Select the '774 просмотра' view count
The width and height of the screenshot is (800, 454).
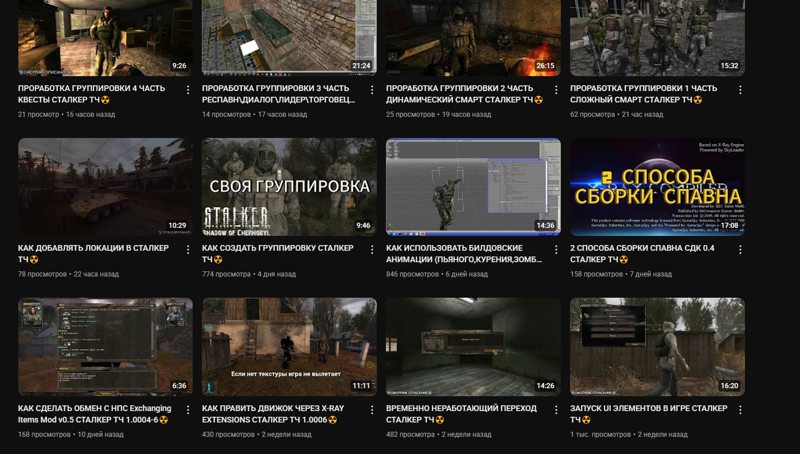pos(227,274)
